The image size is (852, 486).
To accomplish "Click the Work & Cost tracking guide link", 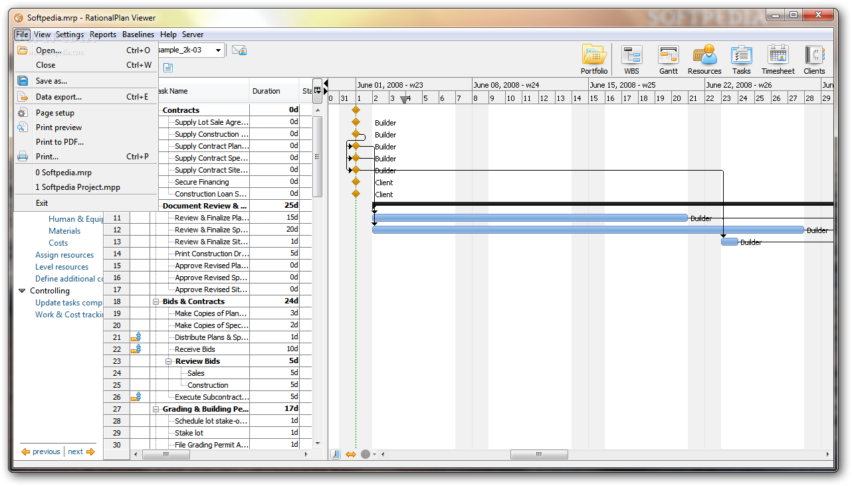I will pyautogui.click(x=69, y=315).
